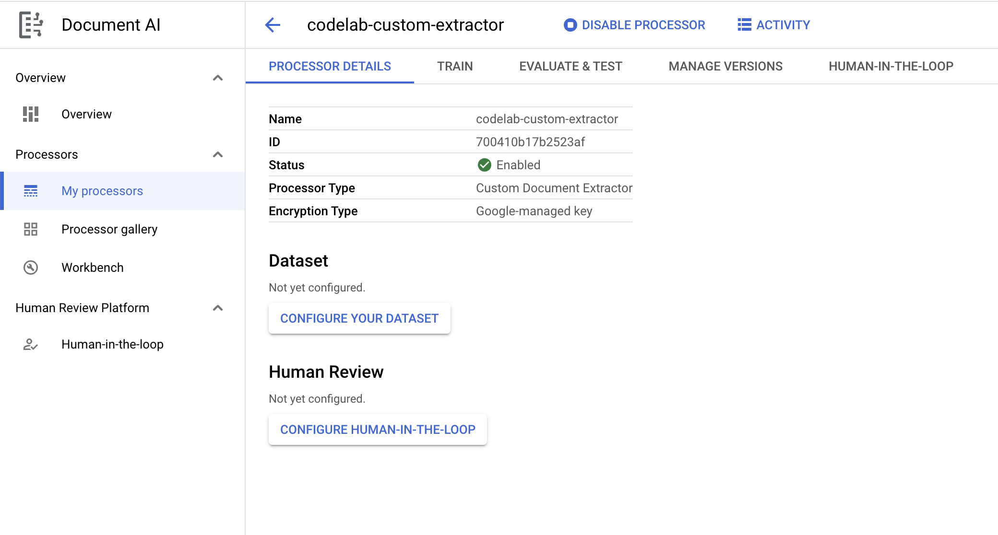Image resolution: width=998 pixels, height=535 pixels.
Task: Select HUMAN-IN-THE-LOOP tab
Action: pyautogui.click(x=891, y=65)
